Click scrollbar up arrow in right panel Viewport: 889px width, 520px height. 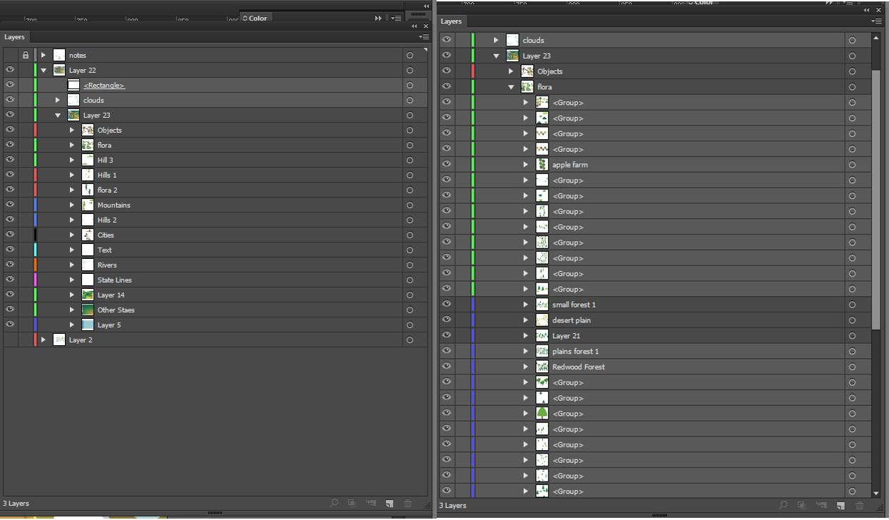(876, 36)
